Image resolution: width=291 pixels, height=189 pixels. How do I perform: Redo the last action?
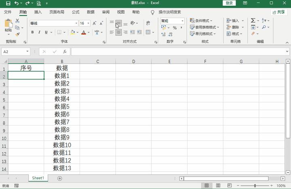pos(27,3)
